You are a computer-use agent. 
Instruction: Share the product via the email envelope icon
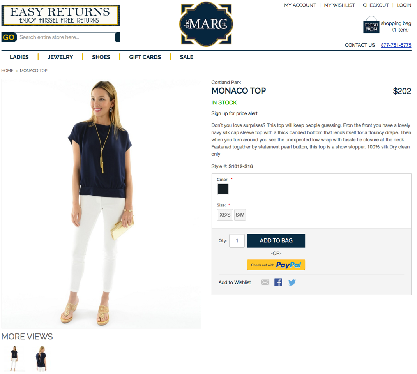(265, 282)
